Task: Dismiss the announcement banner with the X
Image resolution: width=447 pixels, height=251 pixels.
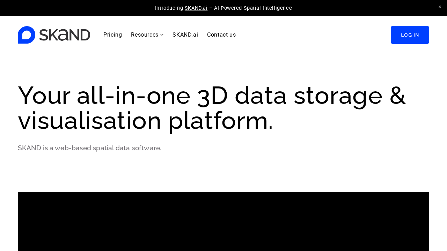Action: 440,7
